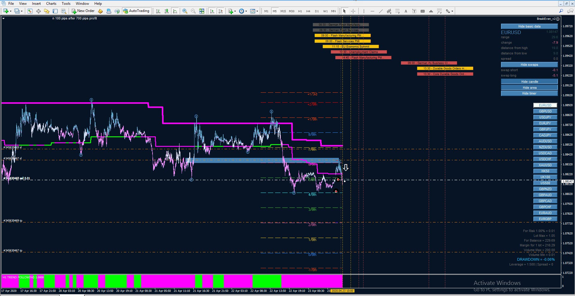Select the Rectangle shape tool
Image resolution: width=575 pixels, height=296 pixels.
tap(422, 11)
